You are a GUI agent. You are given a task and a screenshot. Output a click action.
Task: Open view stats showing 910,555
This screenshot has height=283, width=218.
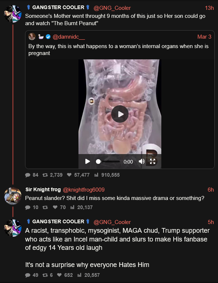click(x=97, y=175)
